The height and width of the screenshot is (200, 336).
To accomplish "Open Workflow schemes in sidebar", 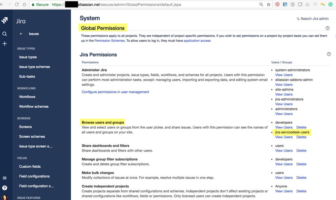I will pyautogui.click(x=34, y=106).
